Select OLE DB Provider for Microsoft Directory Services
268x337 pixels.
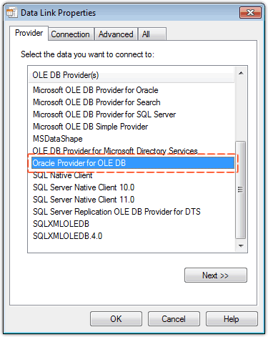(x=115, y=151)
